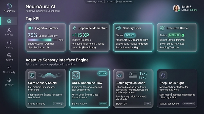Click 'Pending Tasks: 0' text

169,47
